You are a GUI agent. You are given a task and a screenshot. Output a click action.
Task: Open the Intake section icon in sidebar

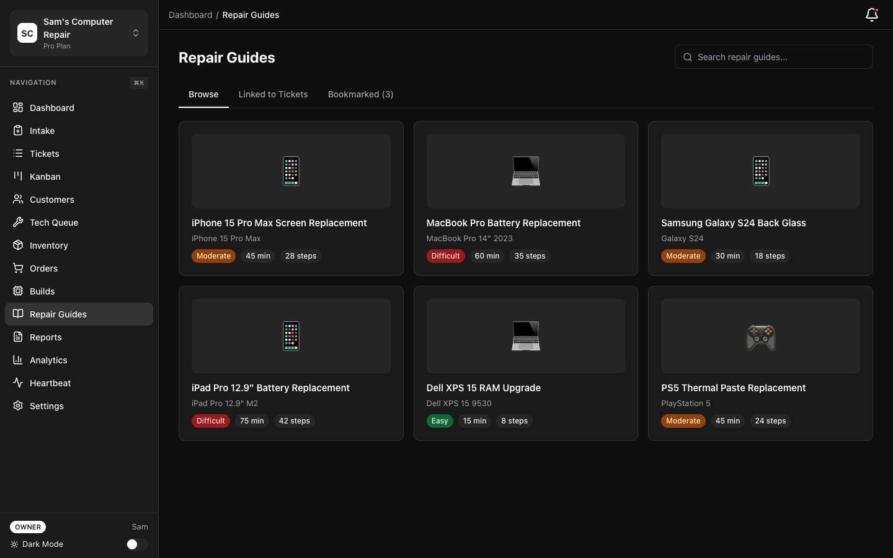click(18, 131)
